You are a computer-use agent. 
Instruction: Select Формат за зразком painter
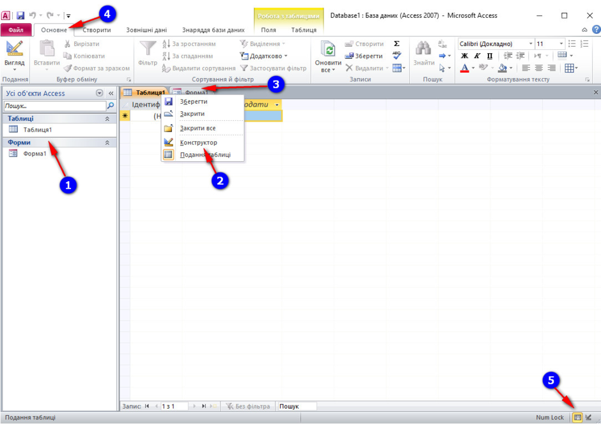coord(97,68)
